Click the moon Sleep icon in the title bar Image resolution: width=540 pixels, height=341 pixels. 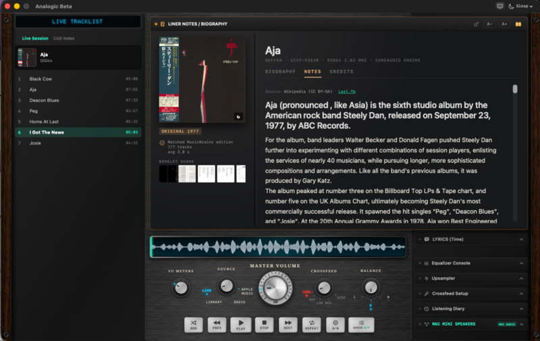click(x=511, y=6)
